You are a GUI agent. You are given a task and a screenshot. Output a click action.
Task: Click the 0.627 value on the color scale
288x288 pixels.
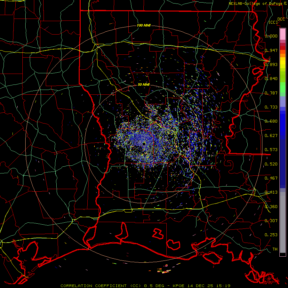[x=271, y=136]
